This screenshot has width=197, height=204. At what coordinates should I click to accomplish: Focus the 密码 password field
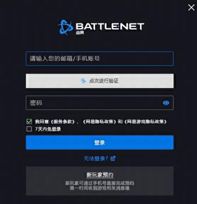100,103
